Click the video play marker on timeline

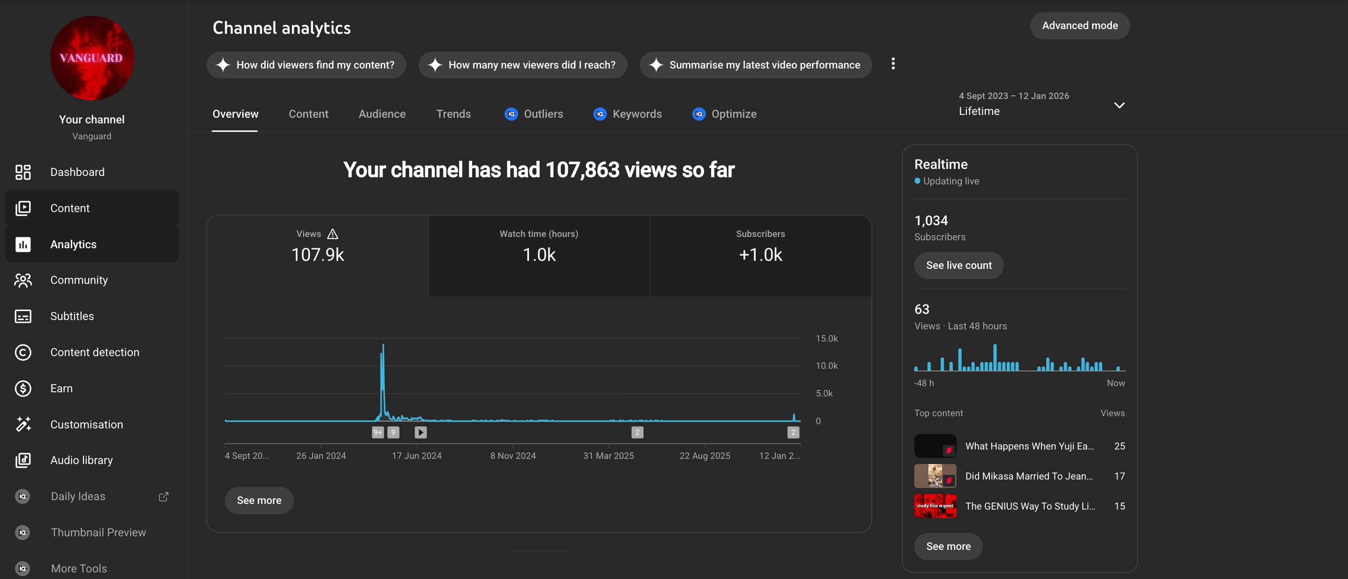tap(420, 433)
